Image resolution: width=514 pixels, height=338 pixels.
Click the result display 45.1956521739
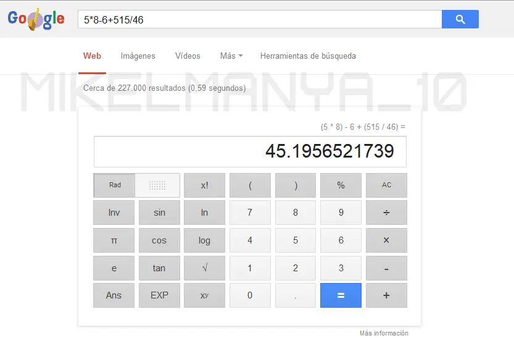pyautogui.click(x=250, y=151)
